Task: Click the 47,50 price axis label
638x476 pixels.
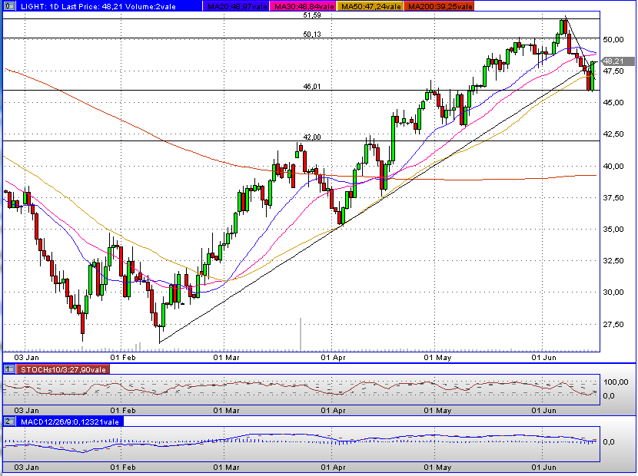Action: click(x=613, y=71)
